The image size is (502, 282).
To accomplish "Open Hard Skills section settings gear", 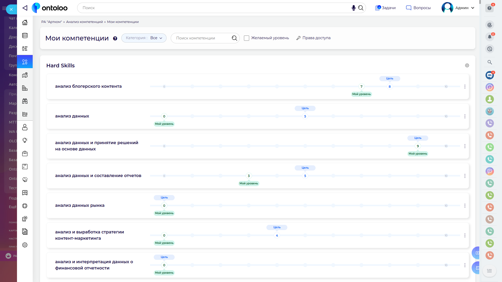I will 467,66.
